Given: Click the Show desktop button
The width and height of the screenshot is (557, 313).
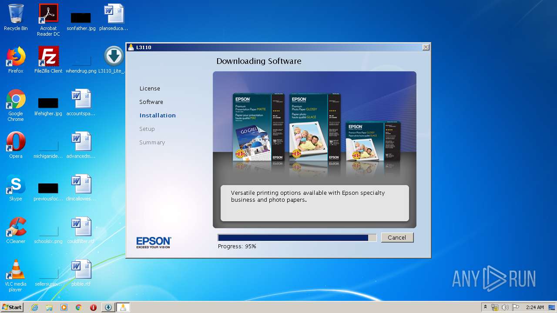Looking at the screenshot, I should coord(552,307).
